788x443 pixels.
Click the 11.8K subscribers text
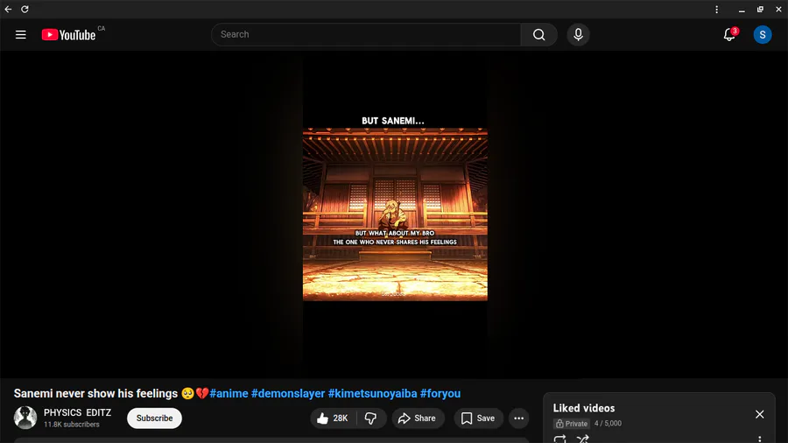(72, 425)
